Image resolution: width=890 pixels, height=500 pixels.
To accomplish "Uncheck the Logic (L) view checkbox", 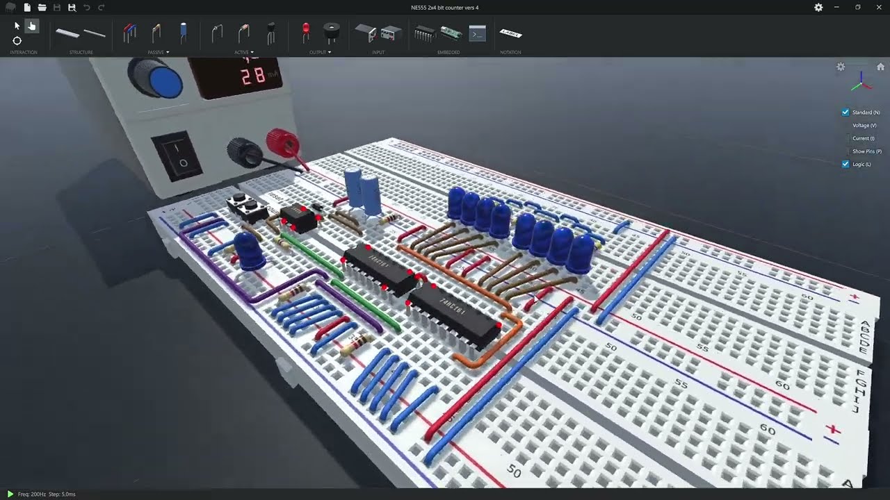I will coord(845,165).
